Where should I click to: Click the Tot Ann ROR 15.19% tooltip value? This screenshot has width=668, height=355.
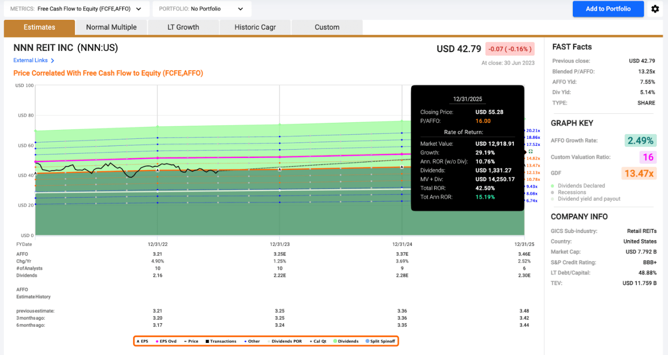(485, 197)
